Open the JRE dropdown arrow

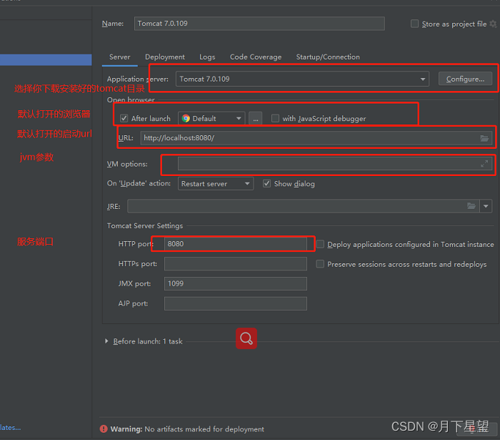pyautogui.click(x=486, y=206)
